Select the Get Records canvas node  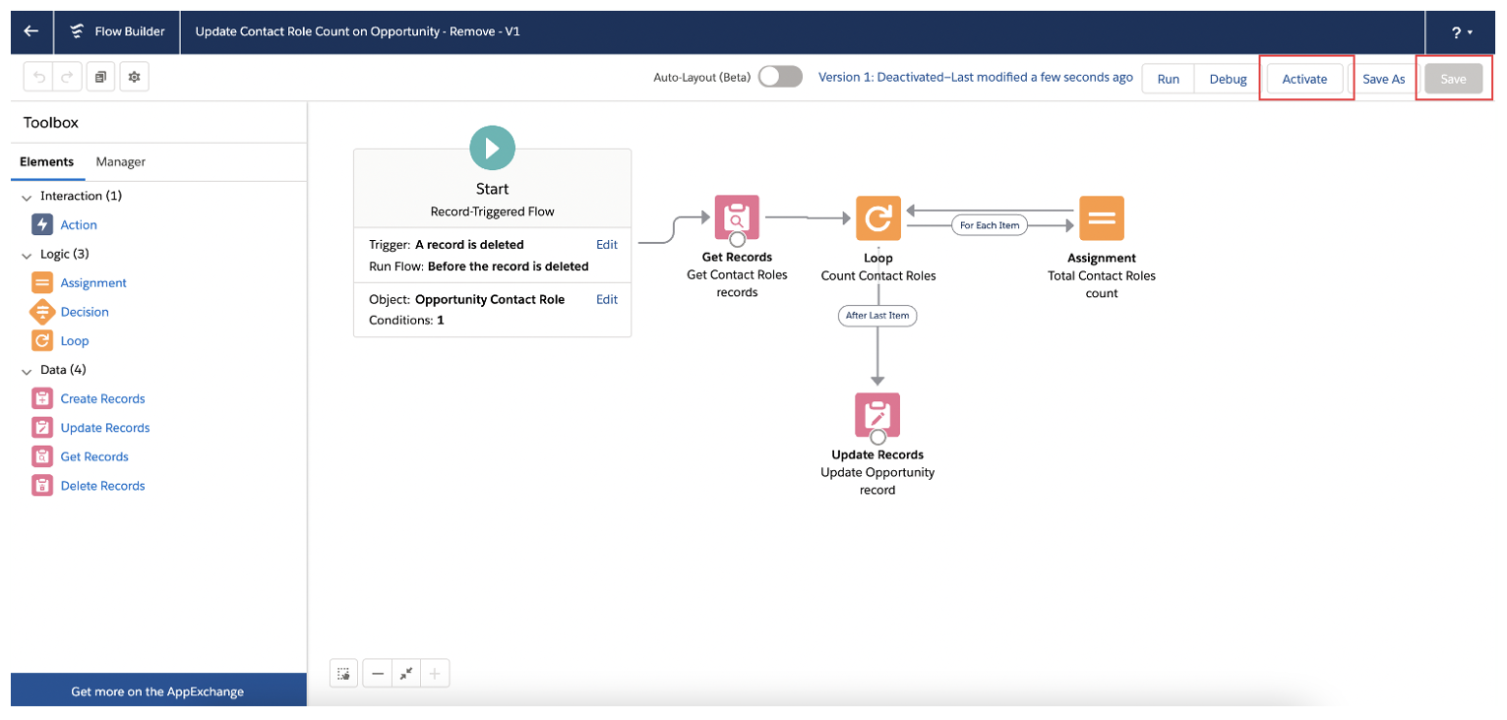[737, 217]
